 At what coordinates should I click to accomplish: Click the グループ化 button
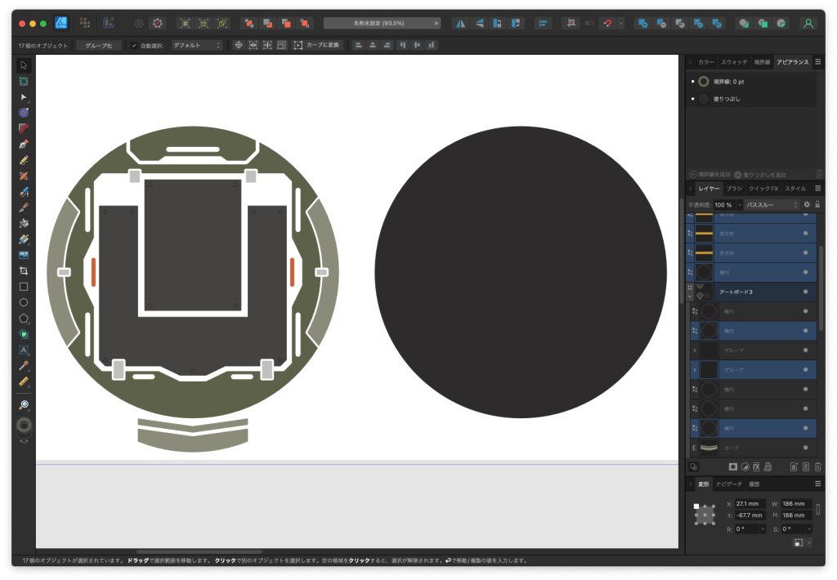(x=98, y=46)
